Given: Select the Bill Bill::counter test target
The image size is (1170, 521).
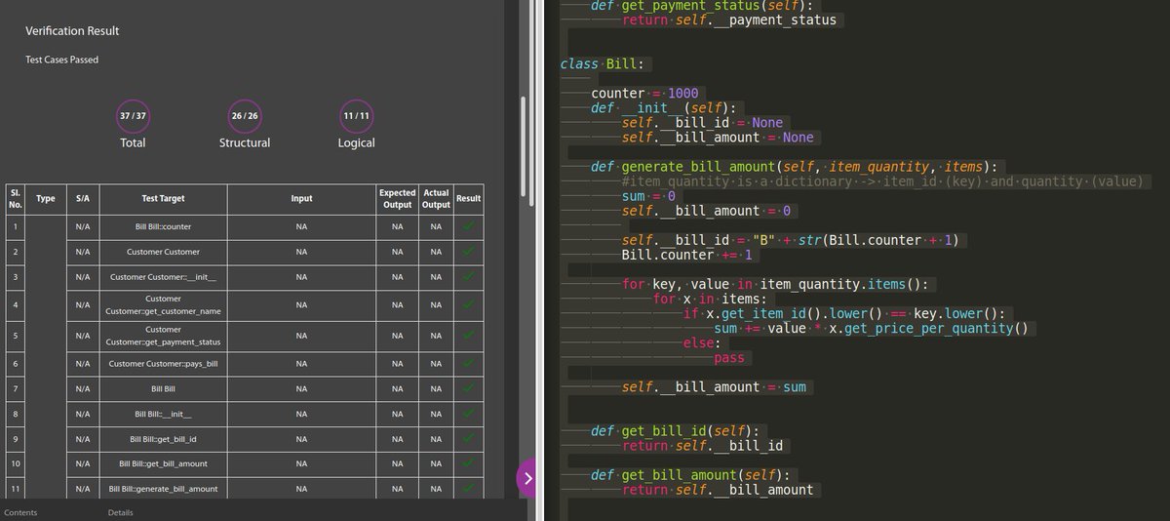Looking at the screenshot, I should [163, 226].
